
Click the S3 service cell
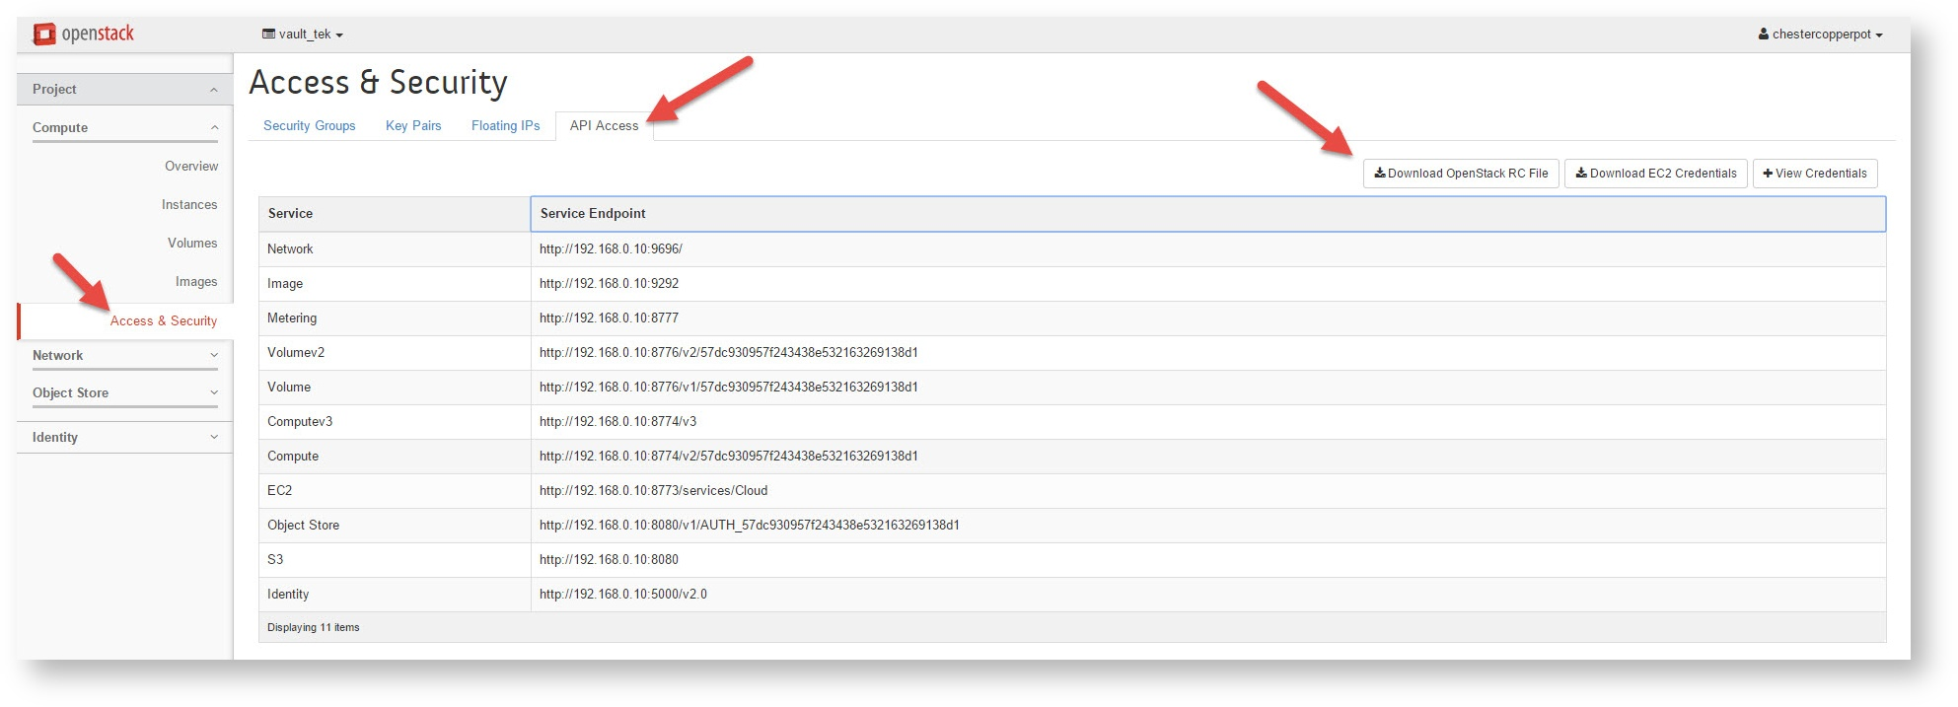[395, 560]
